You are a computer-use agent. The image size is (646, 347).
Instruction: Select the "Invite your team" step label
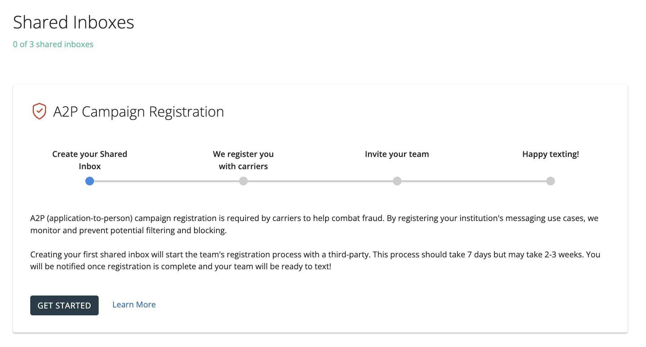click(x=397, y=154)
